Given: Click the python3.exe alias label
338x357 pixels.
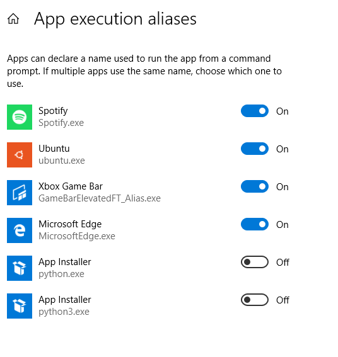Looking at the screenshot, I should click(x=64, y=312).
